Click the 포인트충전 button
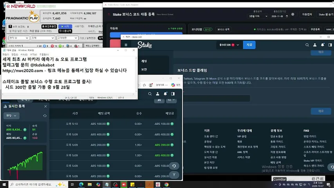This screenshot has height=188, width=334. coord(49,26)
